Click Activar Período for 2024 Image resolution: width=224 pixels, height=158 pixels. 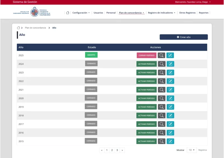(x=146, y=64)
